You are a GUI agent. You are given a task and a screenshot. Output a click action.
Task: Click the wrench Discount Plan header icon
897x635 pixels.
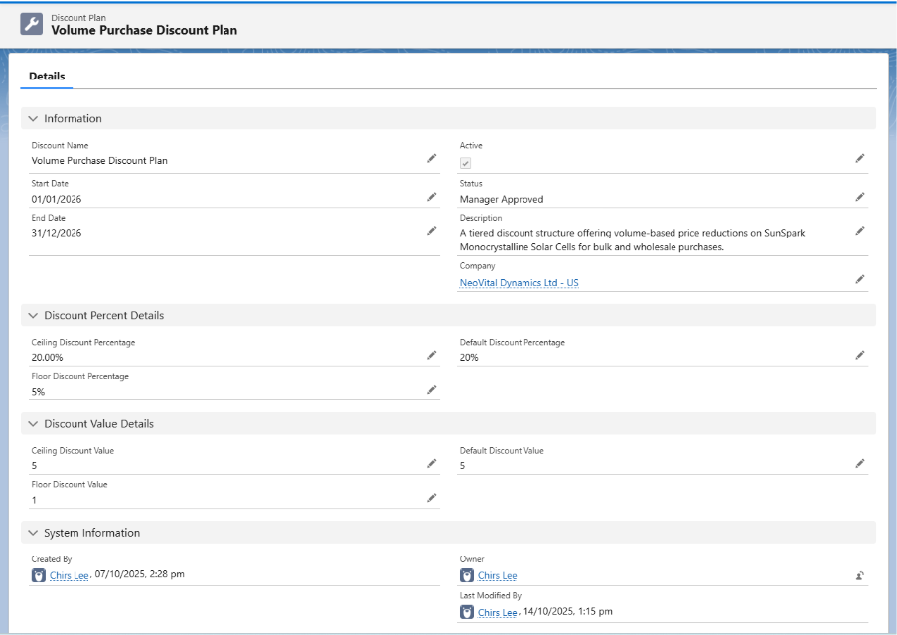click(x=32, y=24)
